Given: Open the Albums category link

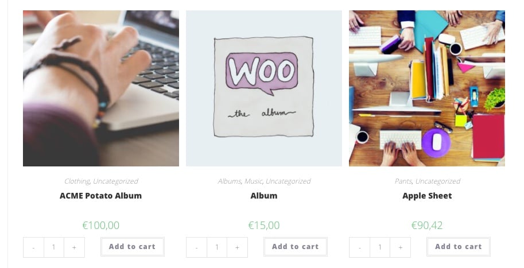Looking at the screenshot, I should pyautogui.click(x=229, y=181).
